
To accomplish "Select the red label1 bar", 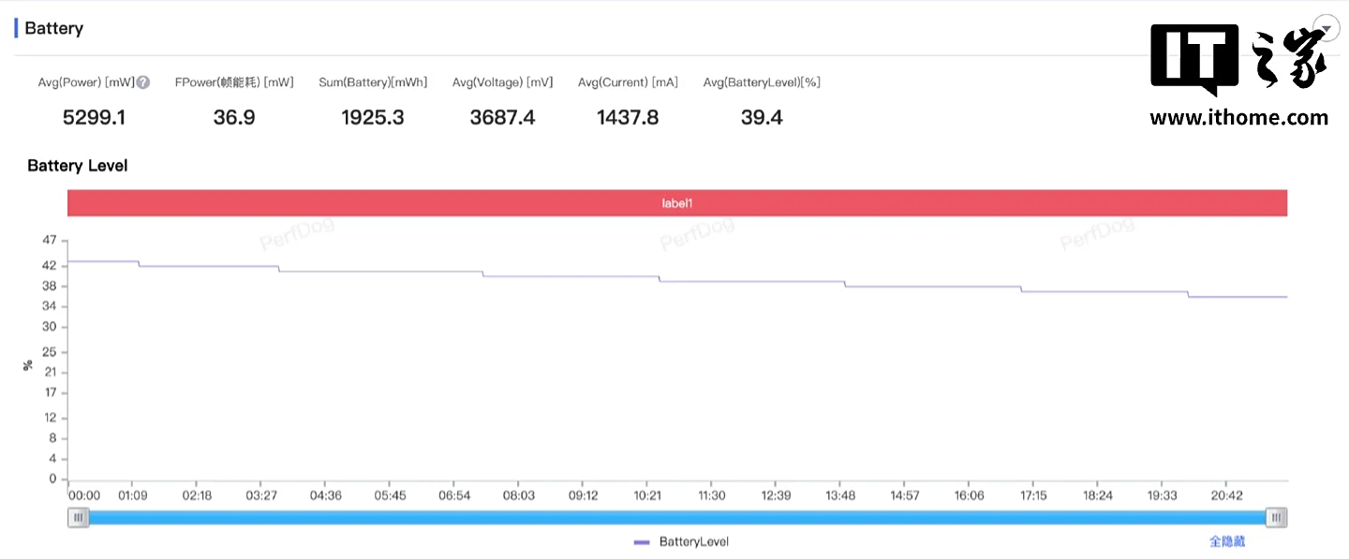I will pyautogui.click(x=676, y=203).
